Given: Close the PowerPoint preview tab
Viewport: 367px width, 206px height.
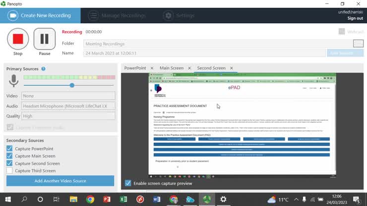Looking at the screenshot, I should 152,68.
